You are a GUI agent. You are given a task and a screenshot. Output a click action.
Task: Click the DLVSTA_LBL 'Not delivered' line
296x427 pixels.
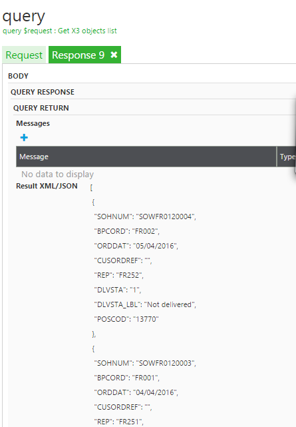coord(145,304)
